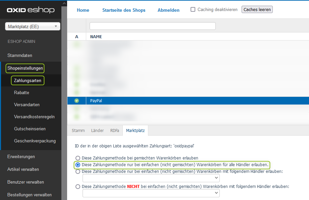Open Gutscheinserien in the sidebar
Image resolution: width=309 pixels, height=200 pixels.
tap(30, 129)
